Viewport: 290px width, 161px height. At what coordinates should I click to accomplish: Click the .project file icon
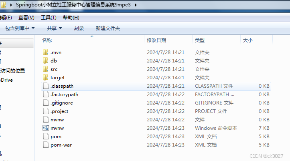[46, 111]
